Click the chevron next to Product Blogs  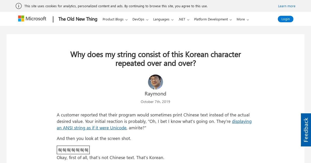pos(126,20)
